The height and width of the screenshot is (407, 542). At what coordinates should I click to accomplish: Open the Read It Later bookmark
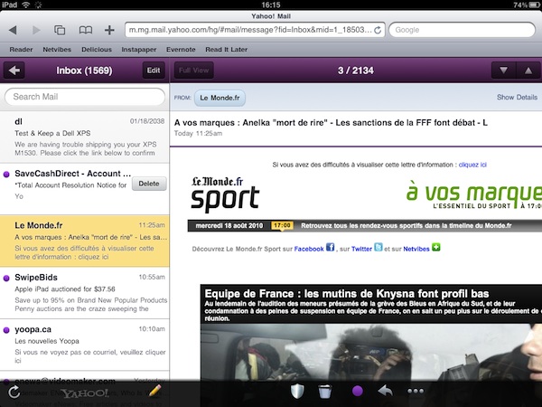(x=227, y=50)
